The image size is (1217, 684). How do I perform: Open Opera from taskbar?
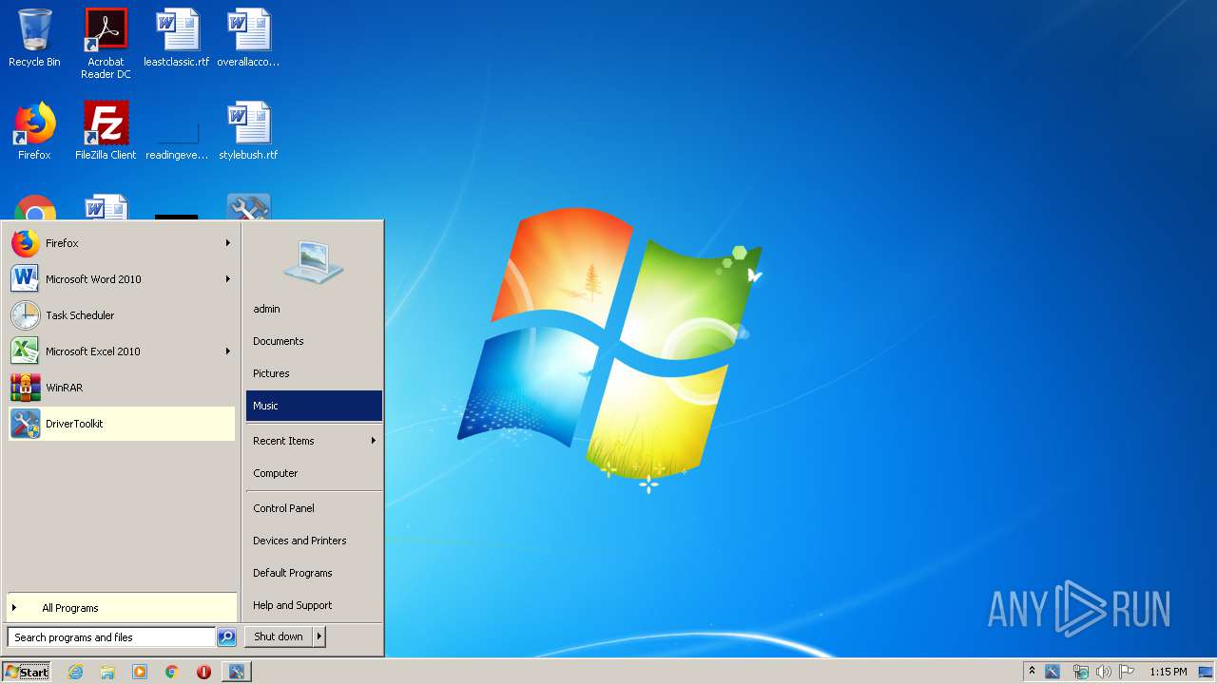click(203, 672)
